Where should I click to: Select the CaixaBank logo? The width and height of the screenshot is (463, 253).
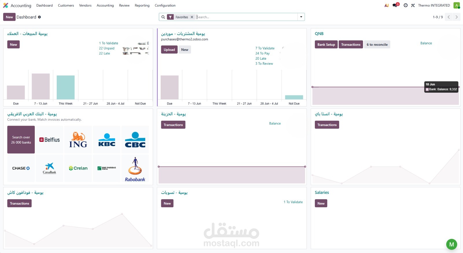pos(49,168)
